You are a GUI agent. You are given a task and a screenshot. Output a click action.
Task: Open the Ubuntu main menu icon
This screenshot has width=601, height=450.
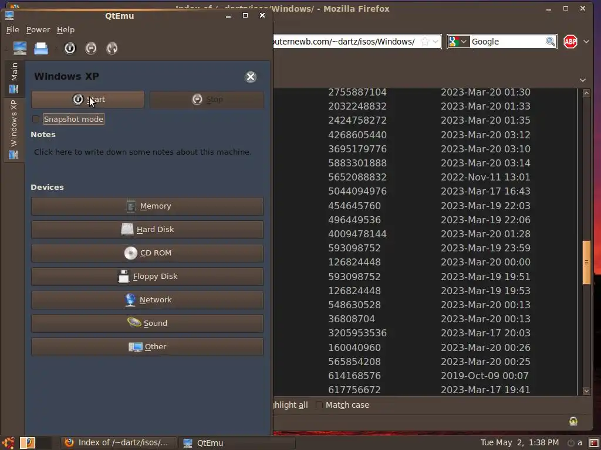pos(8,443)
